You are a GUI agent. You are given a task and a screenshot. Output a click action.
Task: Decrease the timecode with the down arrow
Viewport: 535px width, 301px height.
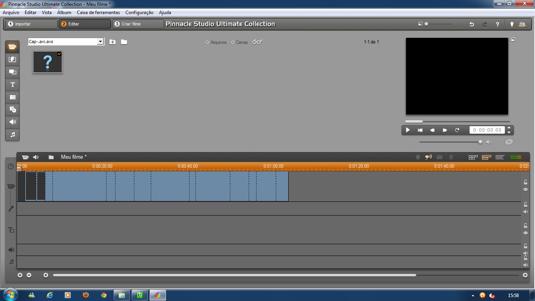(509, 132)
